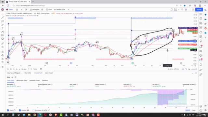
Task: Start Yeniden oynat bar replay
Action: point(59,9)
